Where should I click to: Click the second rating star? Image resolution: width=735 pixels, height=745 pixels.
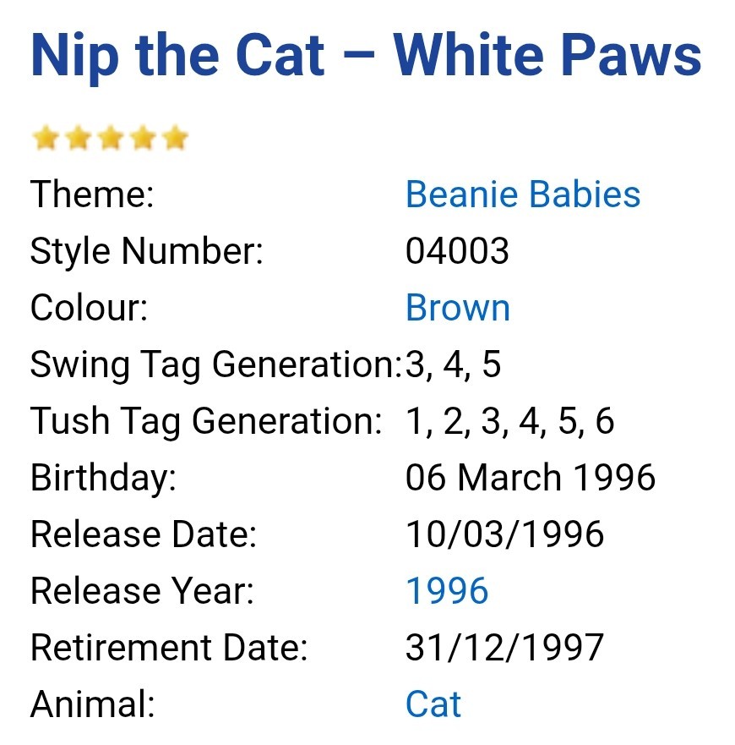coord(77,138)
